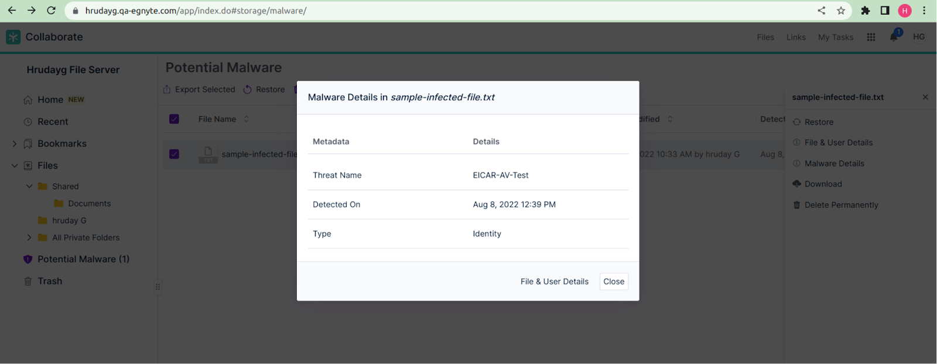This screenshot has height=364, width=937.
Task: Click the Download cloud icon
Action: [796, 184]
